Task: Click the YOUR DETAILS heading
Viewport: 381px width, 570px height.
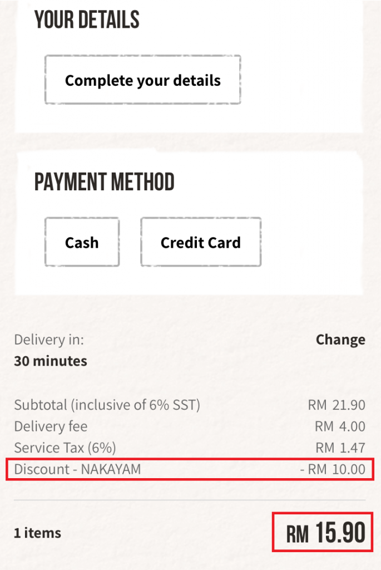Action: [87, 20]
